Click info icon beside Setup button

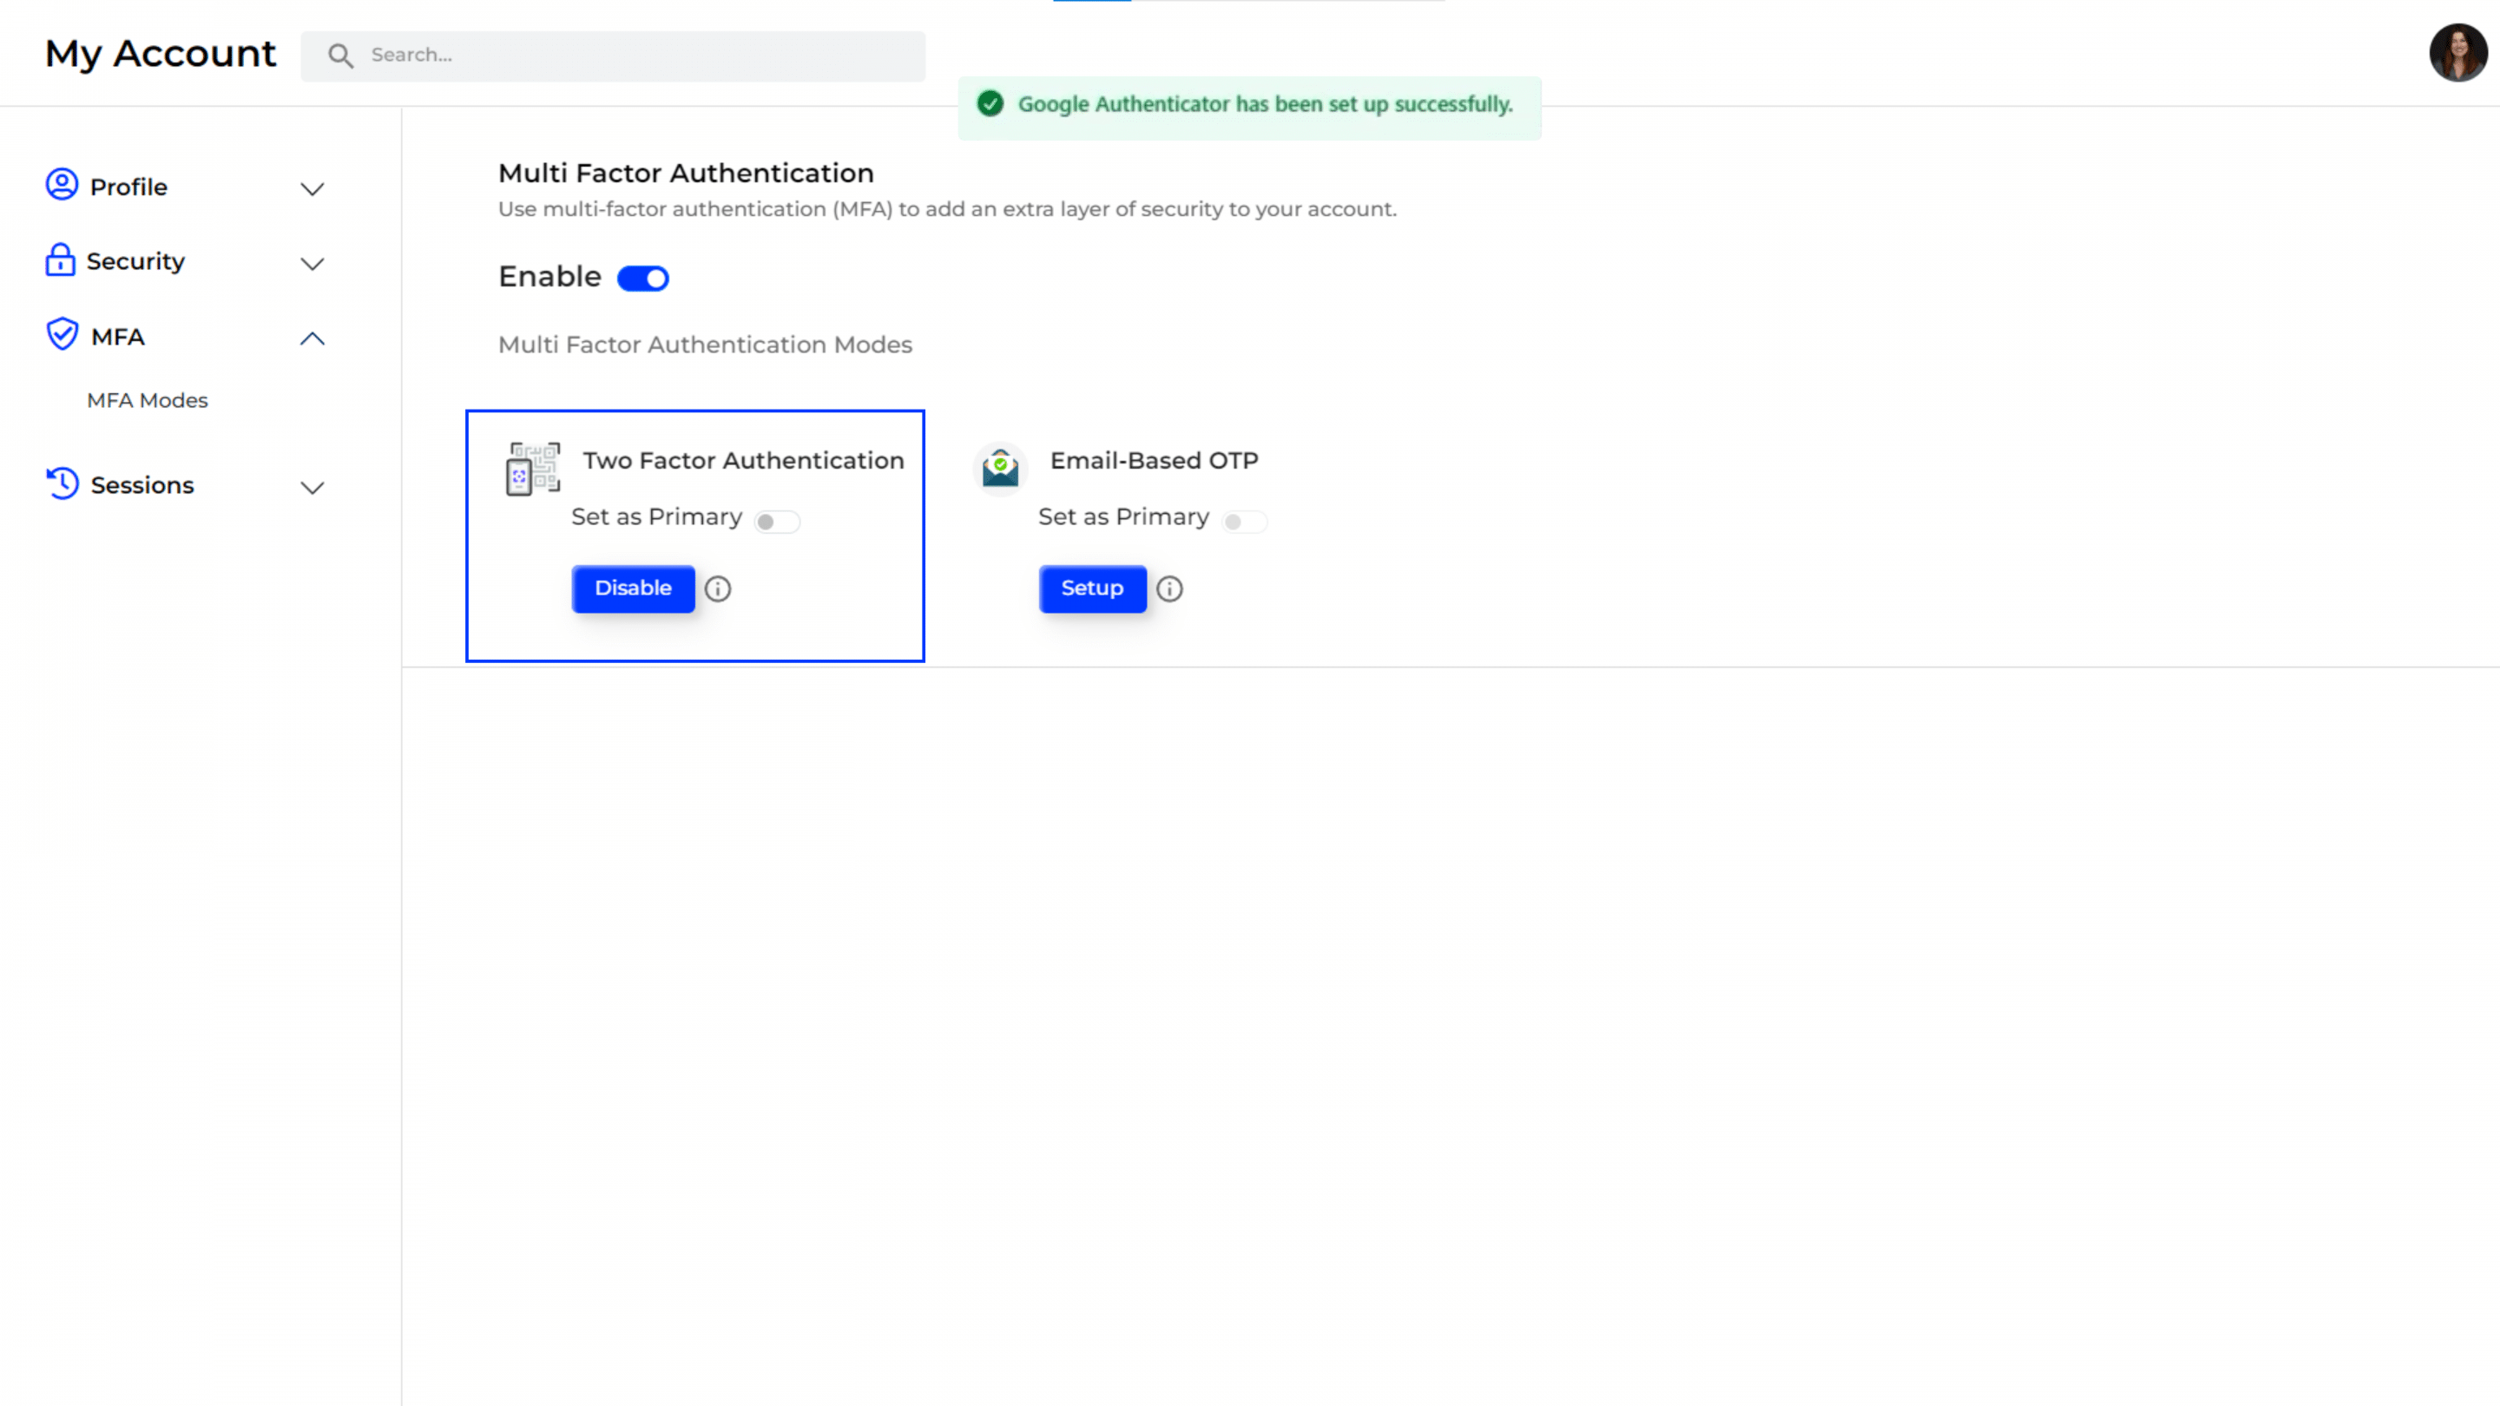pyautogui.click(x=1169, y=589)
